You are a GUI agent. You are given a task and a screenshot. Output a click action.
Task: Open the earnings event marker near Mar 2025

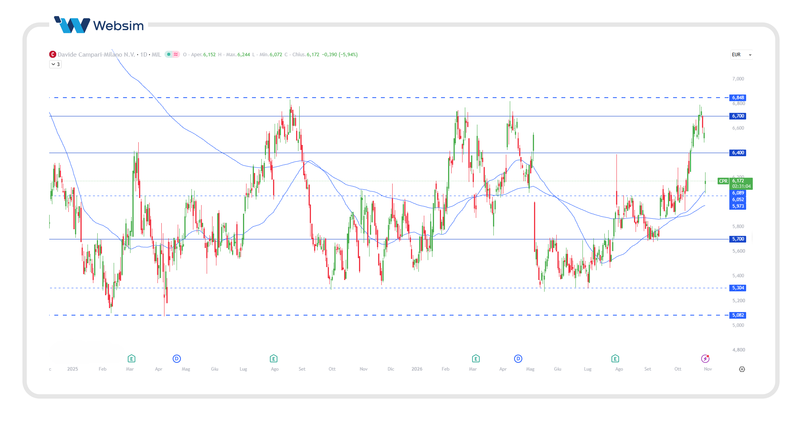pos(131,359)
